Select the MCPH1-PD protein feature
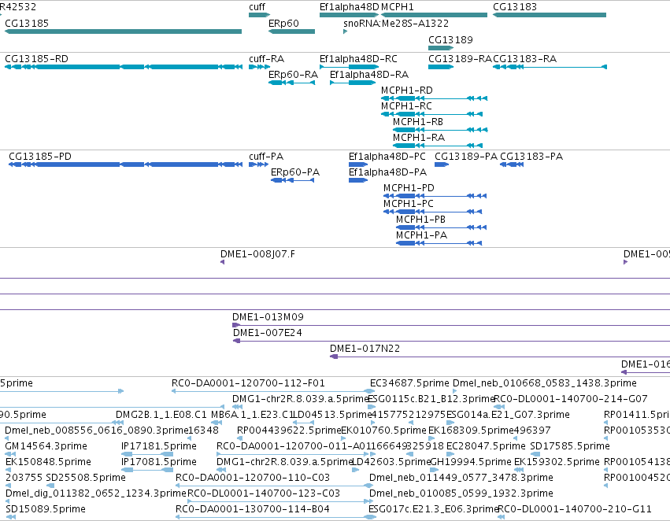670x521 pixels. point(435,196)
